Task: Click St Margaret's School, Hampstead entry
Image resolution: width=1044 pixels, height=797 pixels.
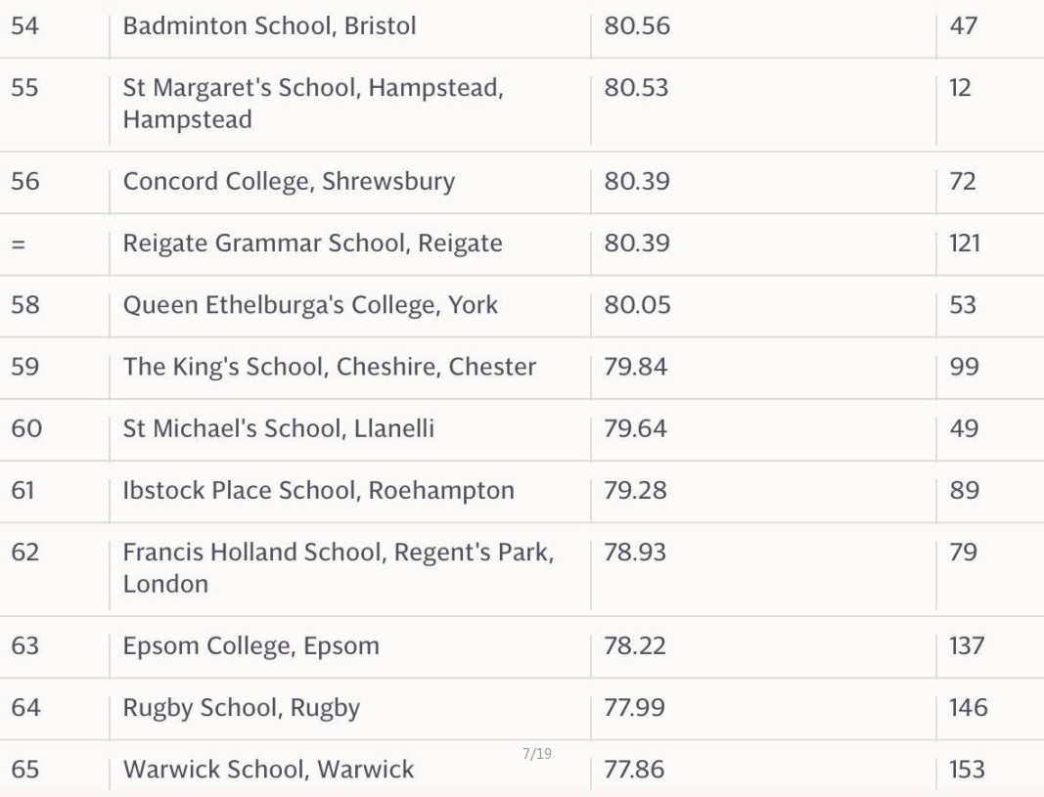Action: 313,103
